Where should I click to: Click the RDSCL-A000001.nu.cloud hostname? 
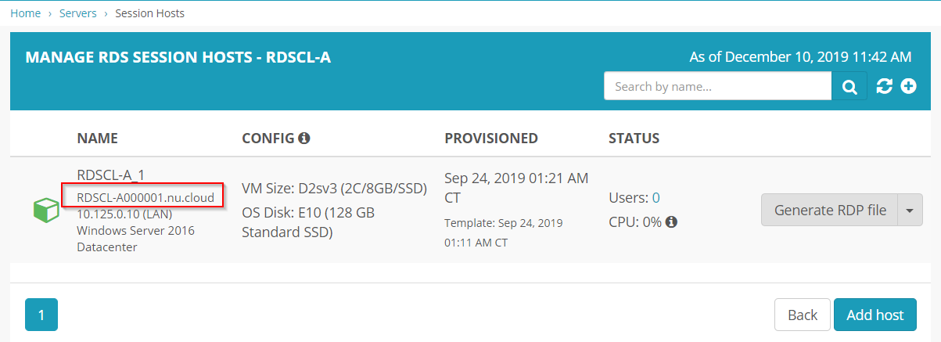point(145,197)
